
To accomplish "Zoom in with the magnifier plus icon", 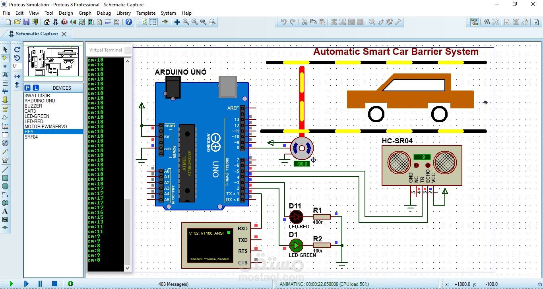I will pos(186,22).
